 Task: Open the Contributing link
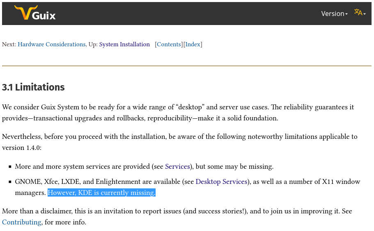22,222
